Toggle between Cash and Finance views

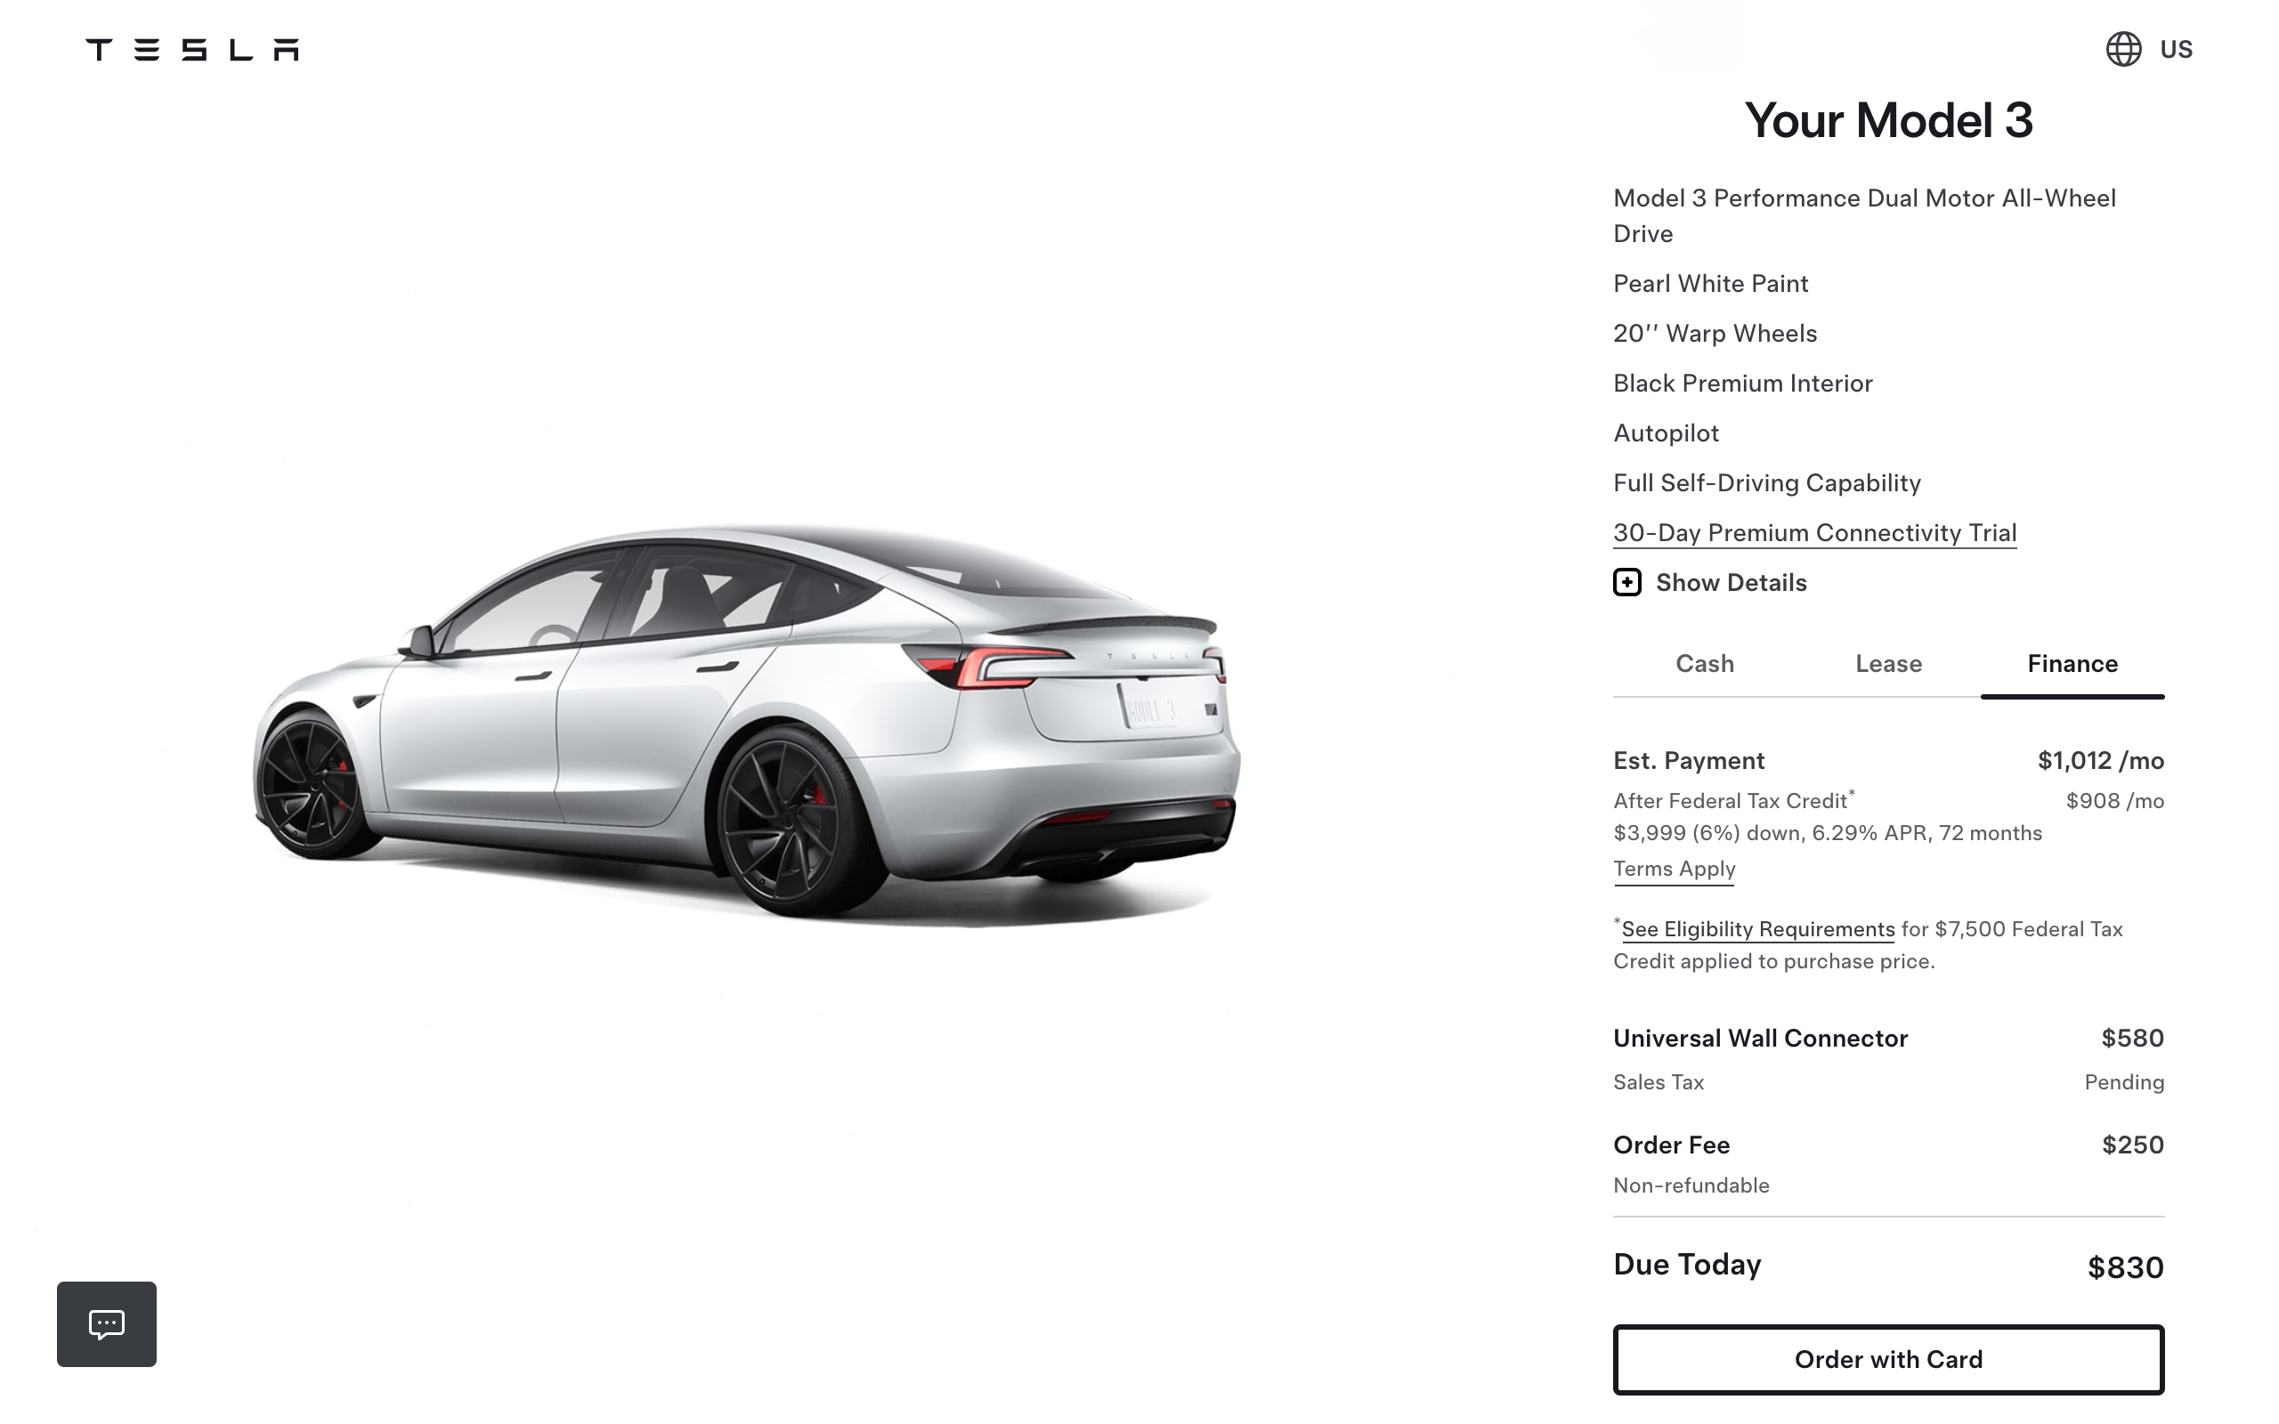coord(1703,663)
